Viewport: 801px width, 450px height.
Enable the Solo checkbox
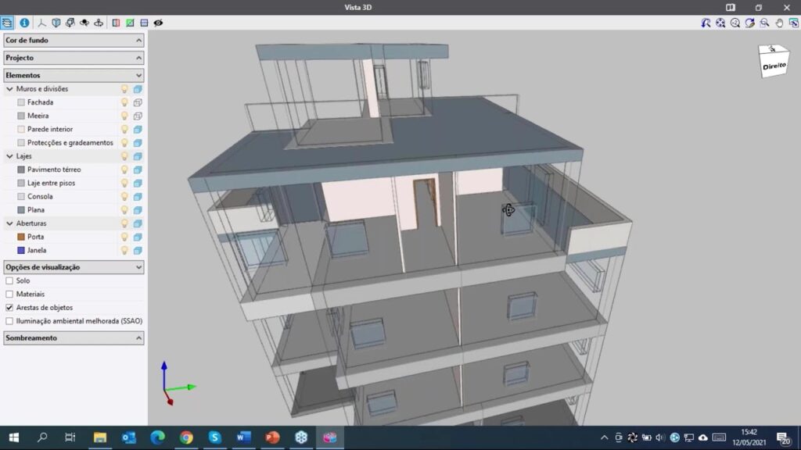[x=9, y=280]
